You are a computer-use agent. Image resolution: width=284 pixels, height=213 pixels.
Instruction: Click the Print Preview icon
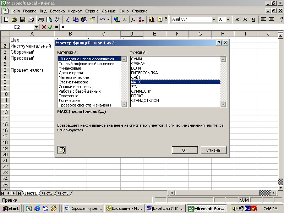coord(49,20)
